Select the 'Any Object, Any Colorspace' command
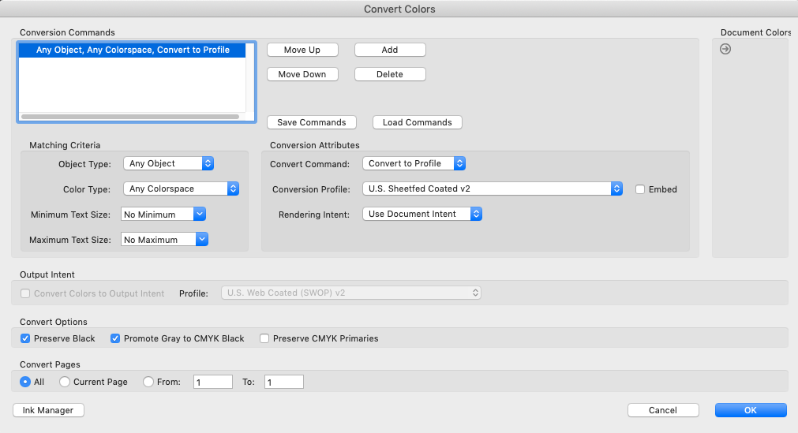798x433 pixels. coord(133,50)
